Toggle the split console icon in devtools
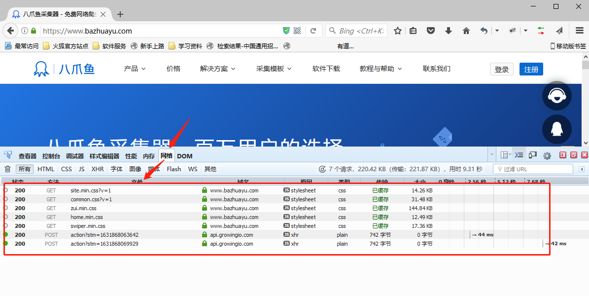The width and height of the screenshot is (589, 296). click(519, 155)
